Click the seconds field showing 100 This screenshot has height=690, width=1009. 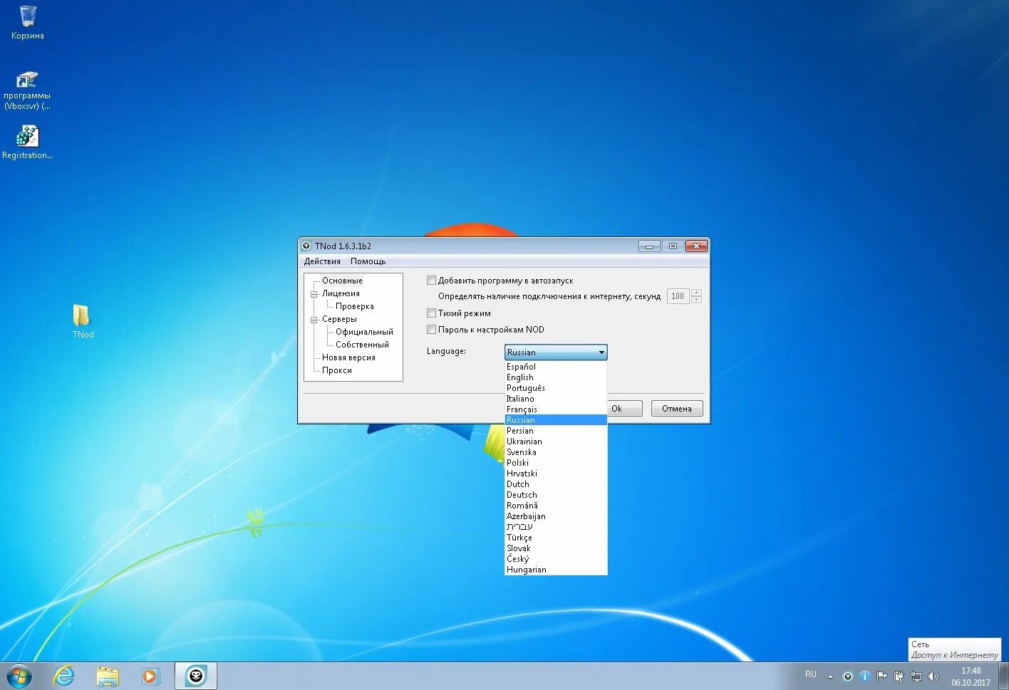pyautogui.click(x=678, y=296)
